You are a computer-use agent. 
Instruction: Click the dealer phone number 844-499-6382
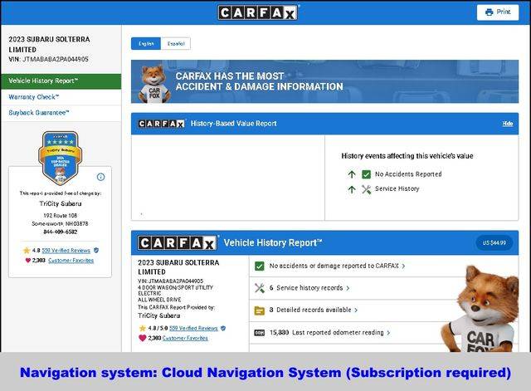coord(61,232)
